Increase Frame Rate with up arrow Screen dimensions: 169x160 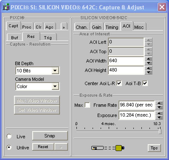159,103
